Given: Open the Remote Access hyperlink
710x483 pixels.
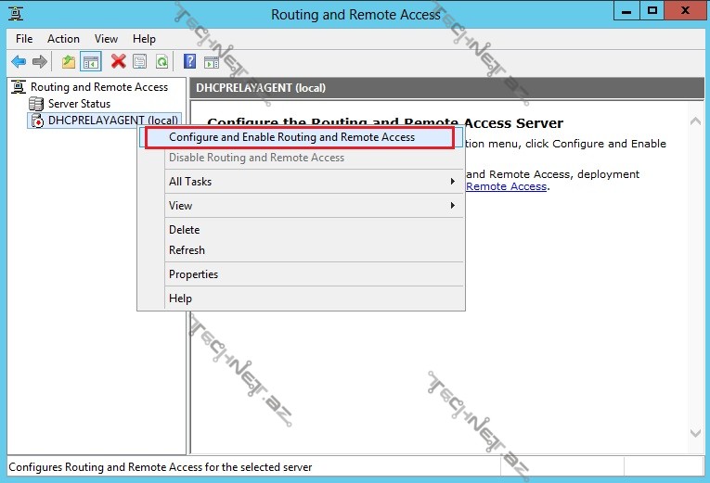Looking at the screenshot, I should (x=506, y=186).
